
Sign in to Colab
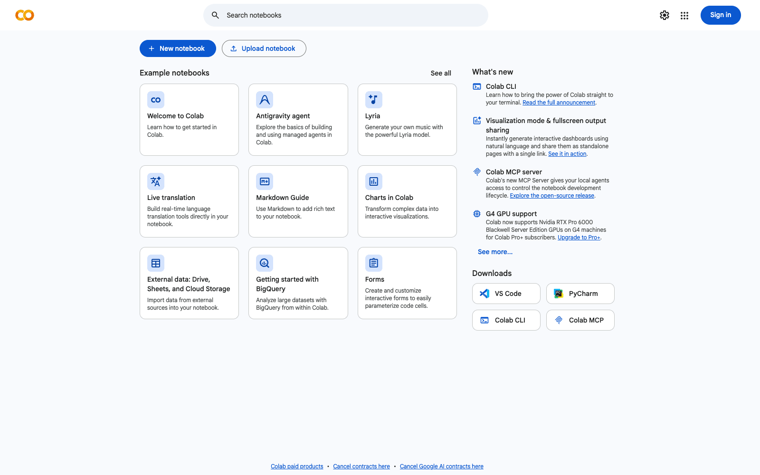pos(721,15)
